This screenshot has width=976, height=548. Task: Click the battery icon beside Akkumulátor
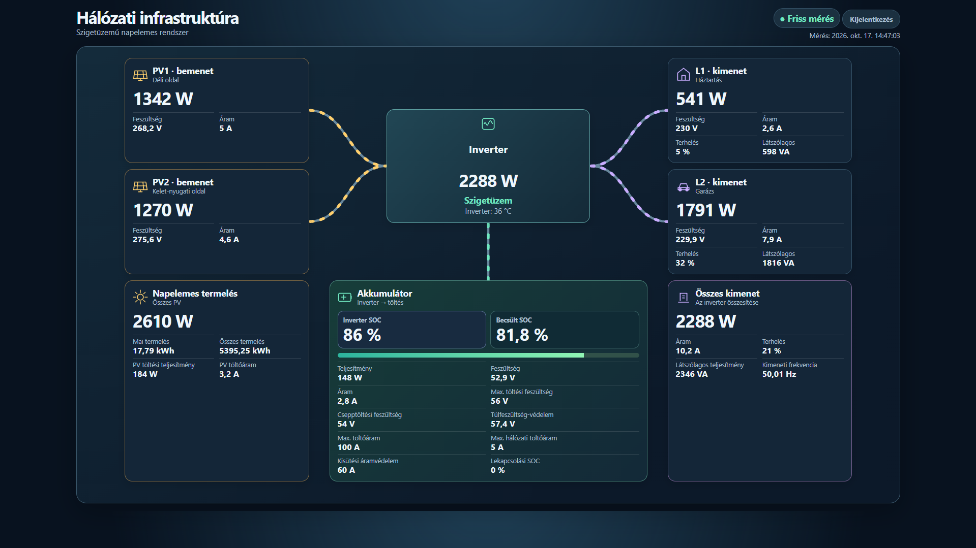pyautogui.click(x=345, y=297)
